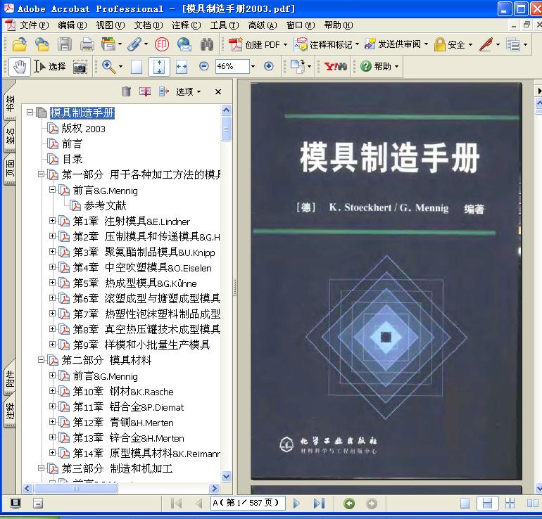Open bookmarks 选项 dropdown
The height and width of the screenshot is (519, 542).
click(x=188, y=91)
